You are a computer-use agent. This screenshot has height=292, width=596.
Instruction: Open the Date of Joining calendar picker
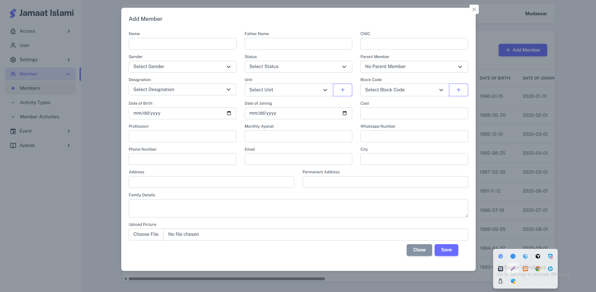[x=344, y=113]
